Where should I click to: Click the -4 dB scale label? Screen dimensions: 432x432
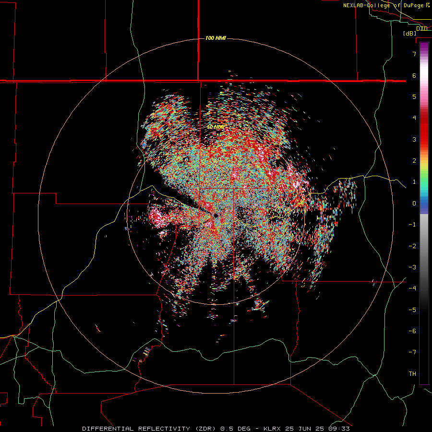point(412,288)
